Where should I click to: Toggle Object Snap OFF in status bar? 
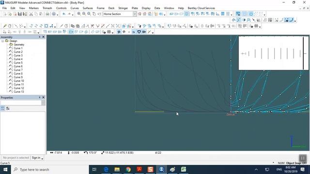(x=296, y=163)
